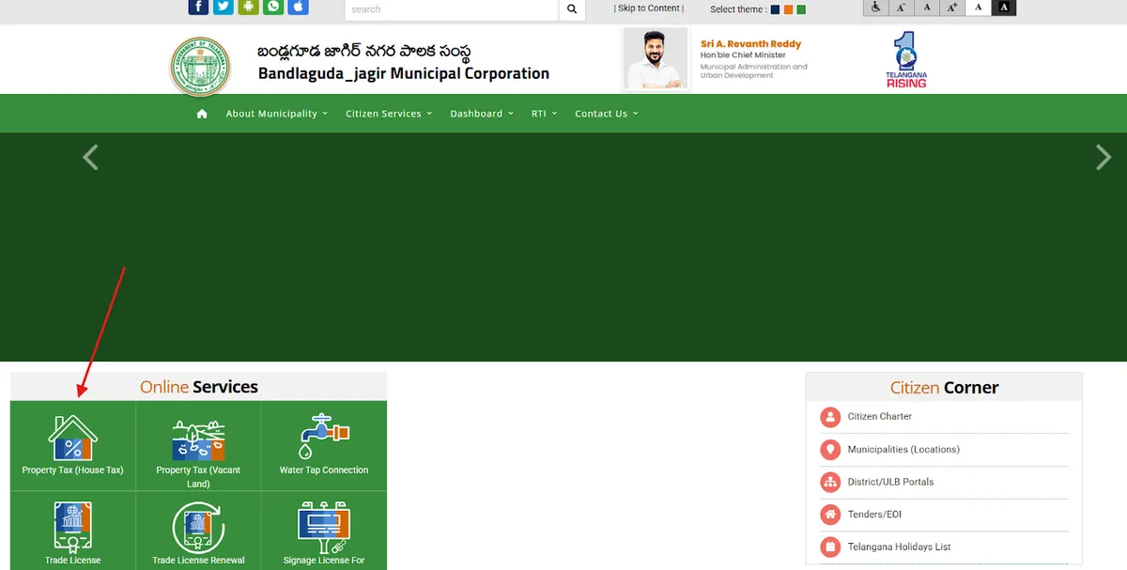
Task: Click the search magnifier icon
Action: pyautogui.click(x=572, y=8)
